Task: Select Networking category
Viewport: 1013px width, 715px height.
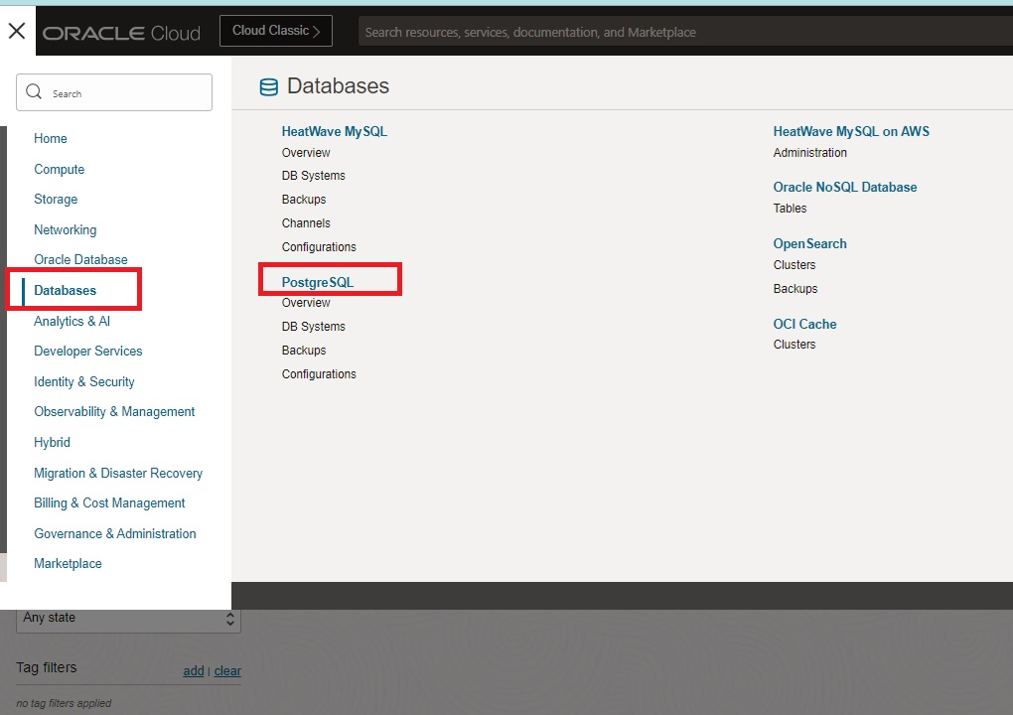Action: [66, 229]
